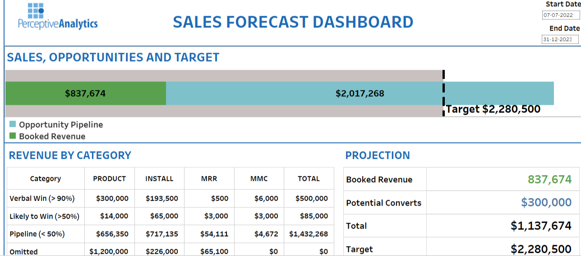Click the Target $2,280,500 label
Image resolution: width=581 pixels, height=256 pixels.
(x=493, y=109)
